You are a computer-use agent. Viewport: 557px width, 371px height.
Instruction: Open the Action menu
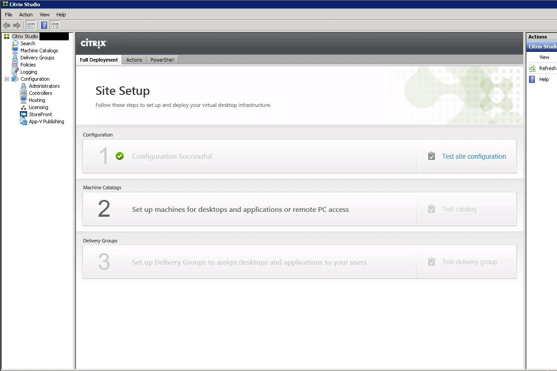(26, 15)
